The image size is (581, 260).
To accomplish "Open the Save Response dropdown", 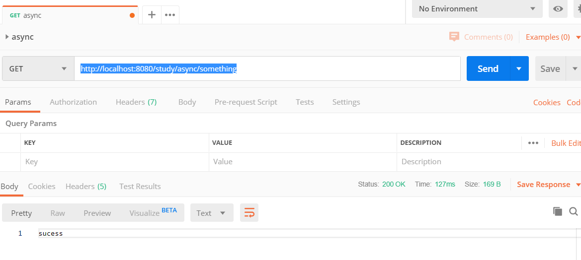I will pos(548,184).
